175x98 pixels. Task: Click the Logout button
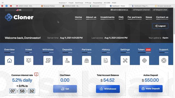(x=161, y=26)
